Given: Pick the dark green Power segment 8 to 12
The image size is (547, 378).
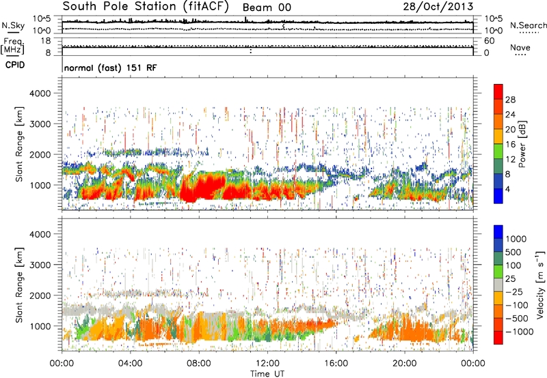Looking at the screenshot, I should [498, 166].
